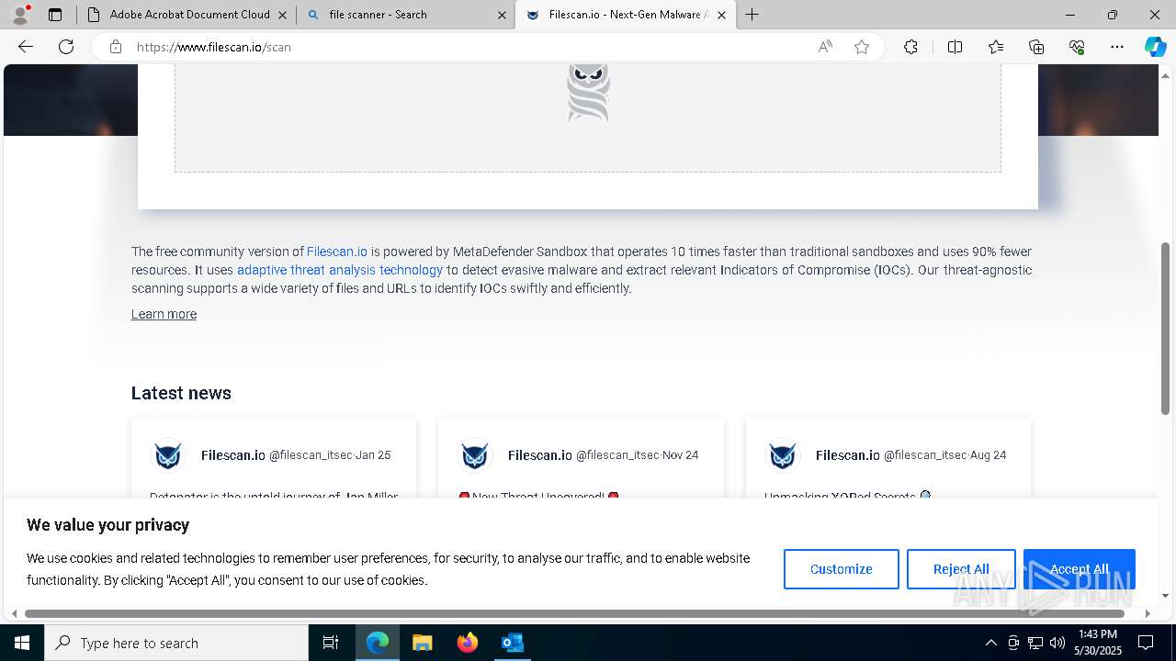
Task: Open volume control in system tray
Action: point(1057,643)
